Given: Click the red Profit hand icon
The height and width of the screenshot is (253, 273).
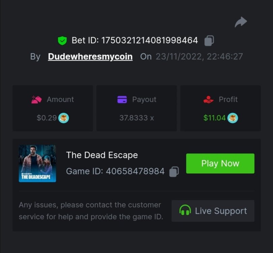Looking at the screenshot, I should 208,100.
